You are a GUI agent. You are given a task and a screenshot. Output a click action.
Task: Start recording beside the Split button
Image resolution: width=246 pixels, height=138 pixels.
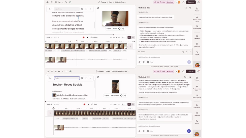coord(84,104)
